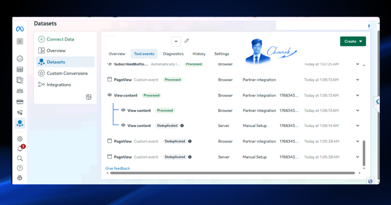
Task: Expand the dataset selector dropdown chevron
Action: point(176,41)
